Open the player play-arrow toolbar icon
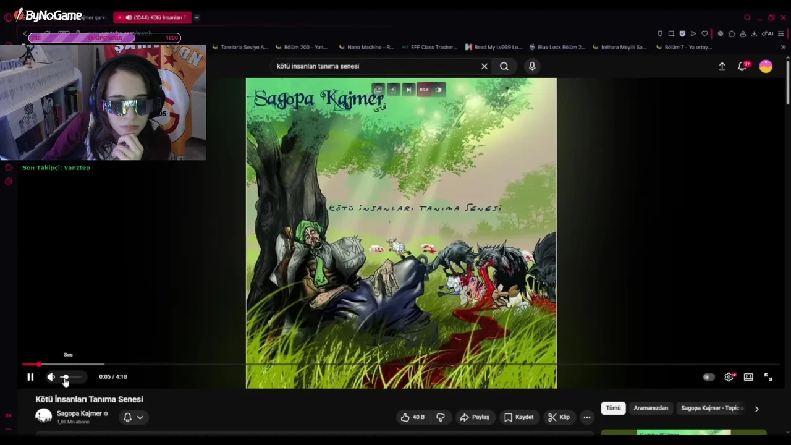The width and height of the screenshot is (791, 445). [x=693, y=33]
